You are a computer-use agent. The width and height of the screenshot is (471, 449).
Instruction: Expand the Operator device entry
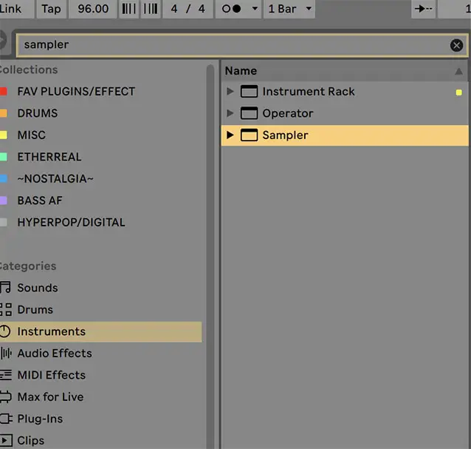(230, 113)
